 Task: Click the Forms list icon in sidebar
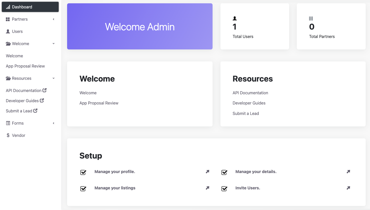pyautogui.click(x=8, y=123)
